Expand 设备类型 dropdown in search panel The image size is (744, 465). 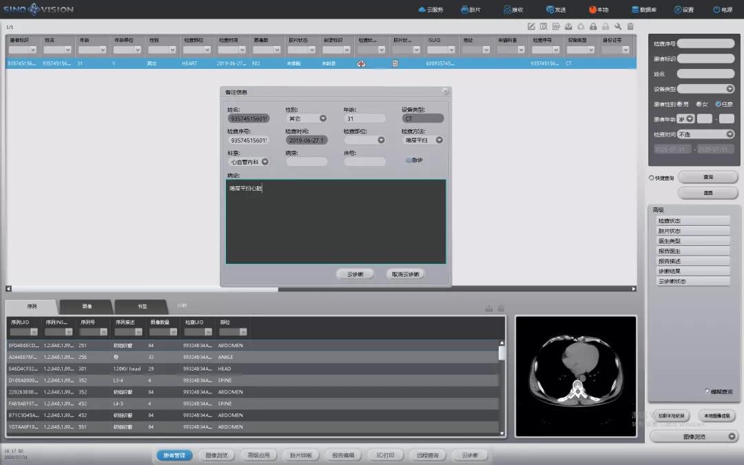730,89
